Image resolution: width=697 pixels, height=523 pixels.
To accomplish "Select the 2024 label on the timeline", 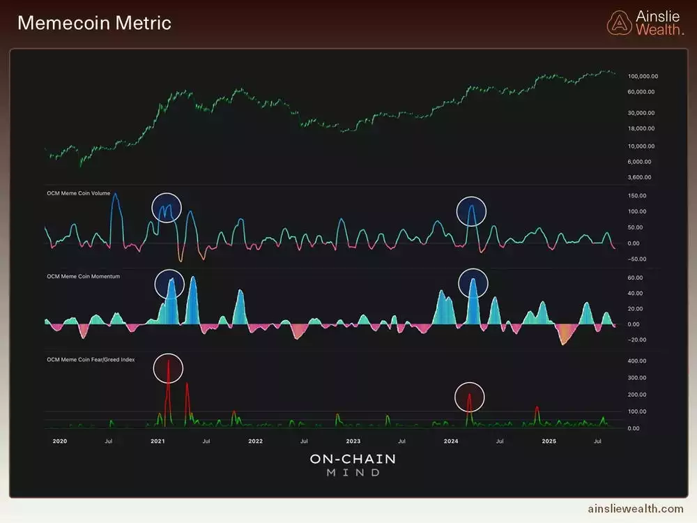I will click(452, 441).
